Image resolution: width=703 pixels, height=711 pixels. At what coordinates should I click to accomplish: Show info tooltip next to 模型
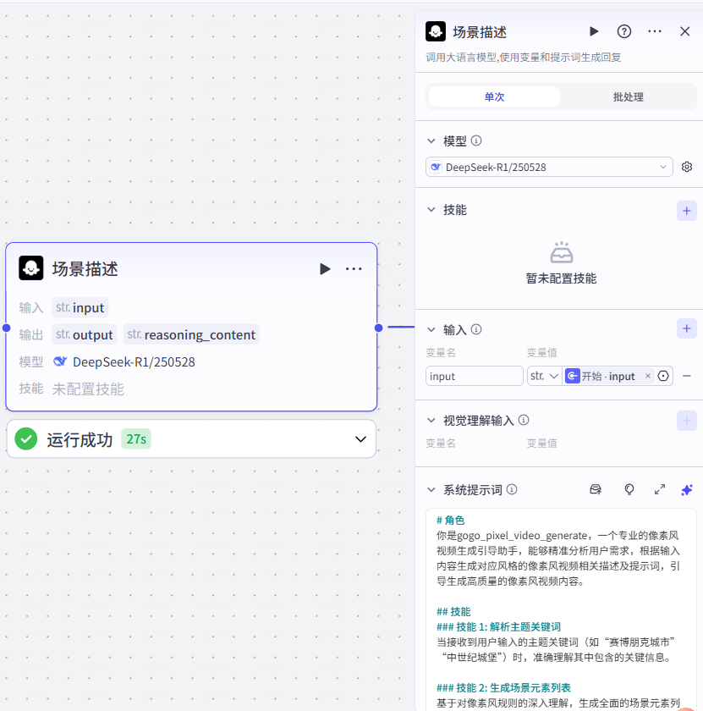click(476, 141)
